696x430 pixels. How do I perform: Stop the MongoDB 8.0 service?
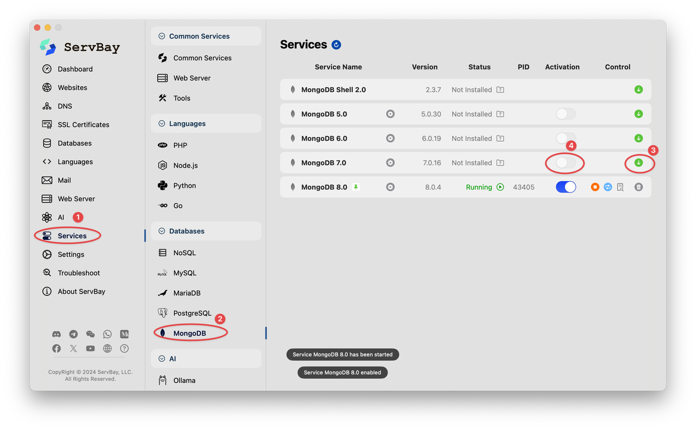595,187
